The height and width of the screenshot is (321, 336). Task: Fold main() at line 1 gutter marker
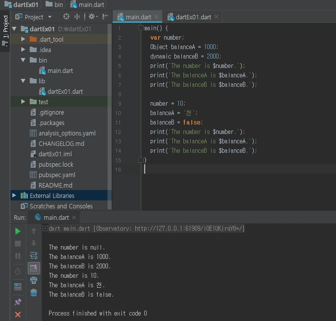pyautogui.click(x=141, y=28)
